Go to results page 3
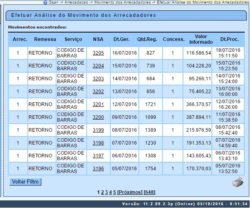Screen dimensions: 250x208 (106, 192)
